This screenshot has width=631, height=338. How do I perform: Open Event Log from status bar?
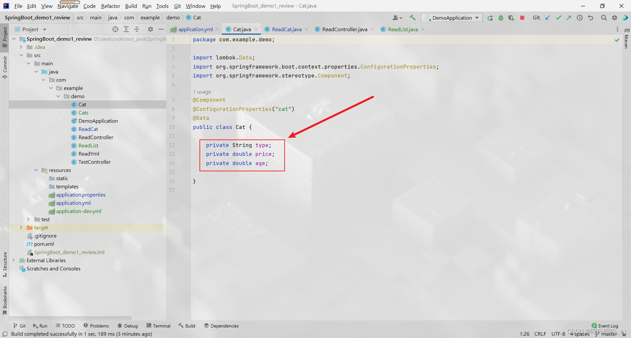click(605, 326)
